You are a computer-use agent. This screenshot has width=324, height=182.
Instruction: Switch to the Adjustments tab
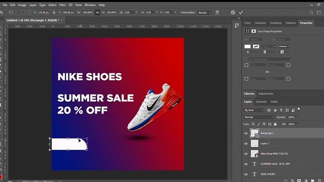pos(266,94)
